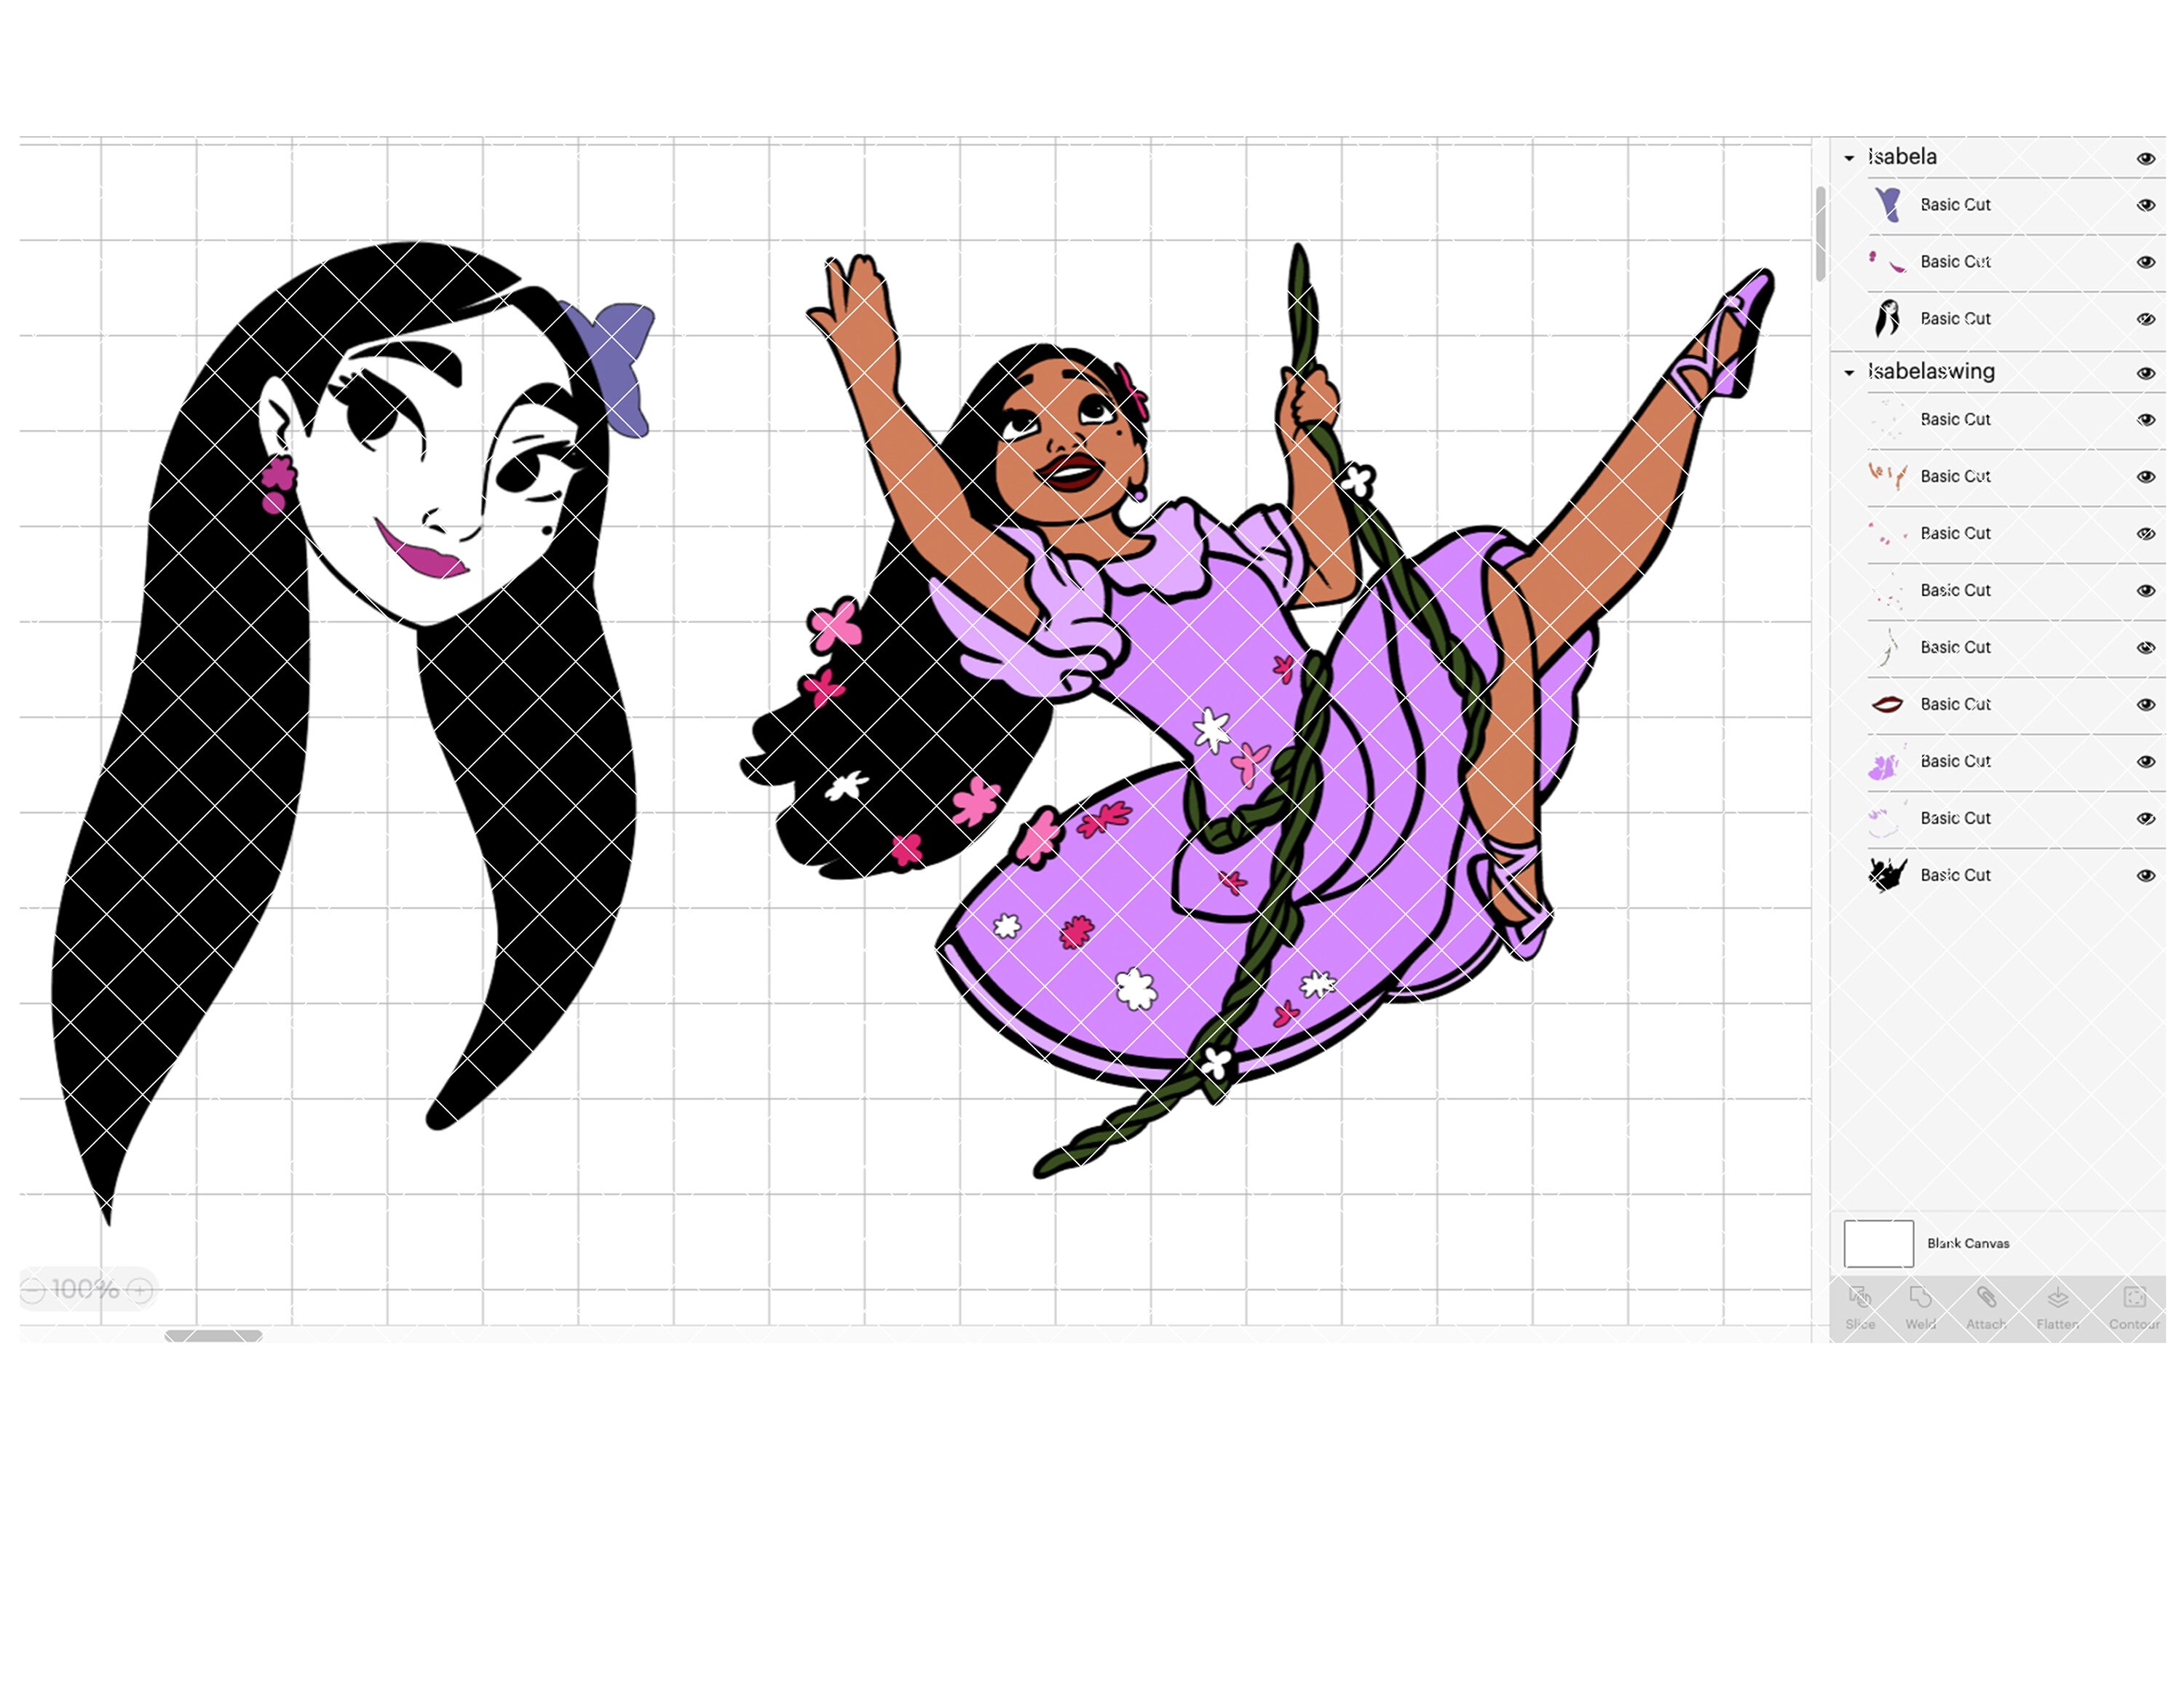
Task: Toggle visibility of the Isabela black hair layer
Action: pos(2145,319)
